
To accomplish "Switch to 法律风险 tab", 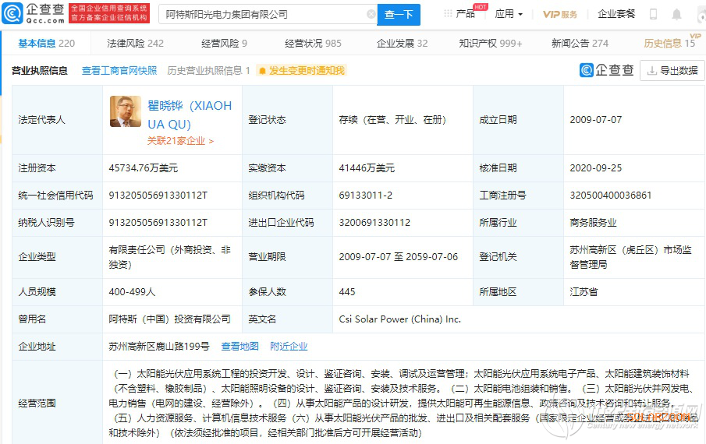I will coord(135,43).
